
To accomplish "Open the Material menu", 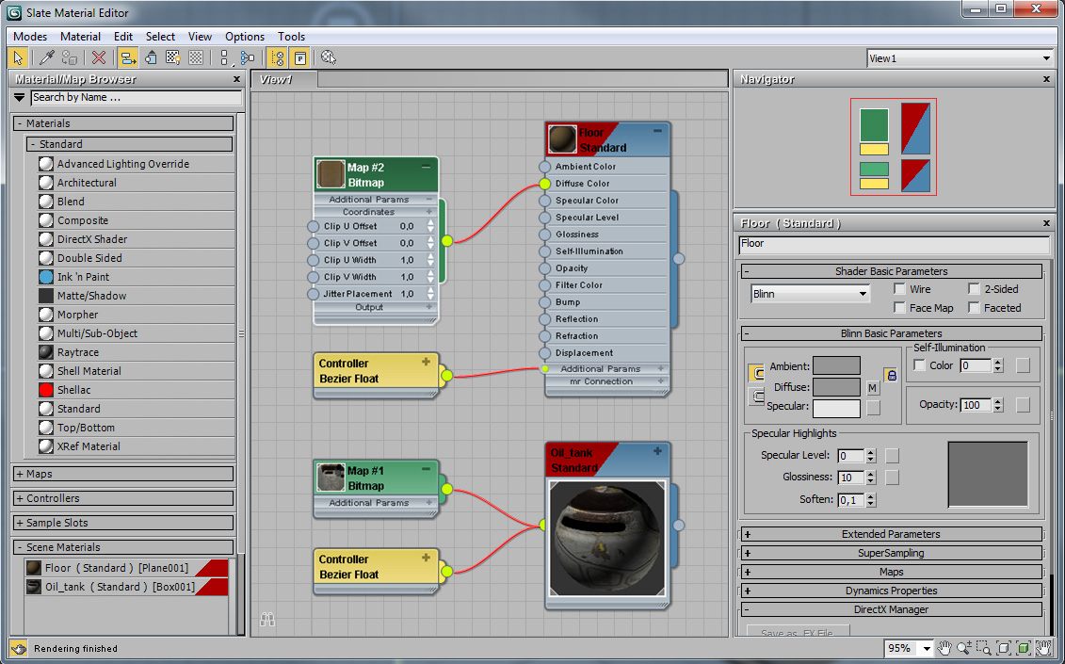I will point(80,37).
